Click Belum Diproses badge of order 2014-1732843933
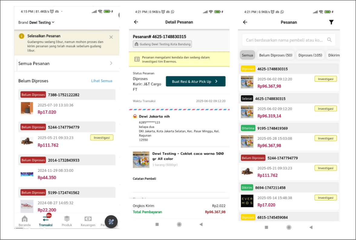This screenshot has width=356, height=240. pyautogui.click(x=33, y=160)
